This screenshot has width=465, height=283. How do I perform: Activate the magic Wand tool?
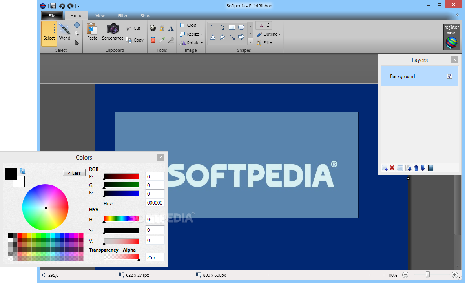64,32
